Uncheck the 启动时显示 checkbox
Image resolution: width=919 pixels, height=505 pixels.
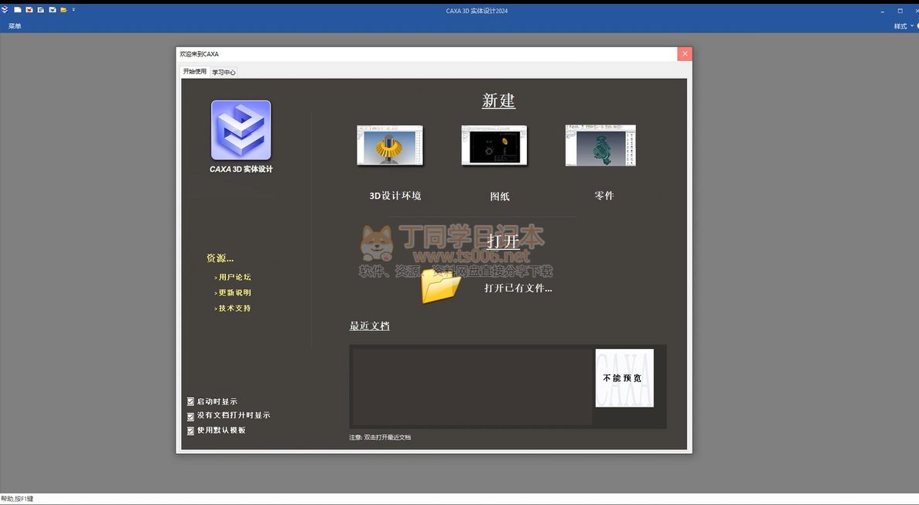(x=191, y=401)
